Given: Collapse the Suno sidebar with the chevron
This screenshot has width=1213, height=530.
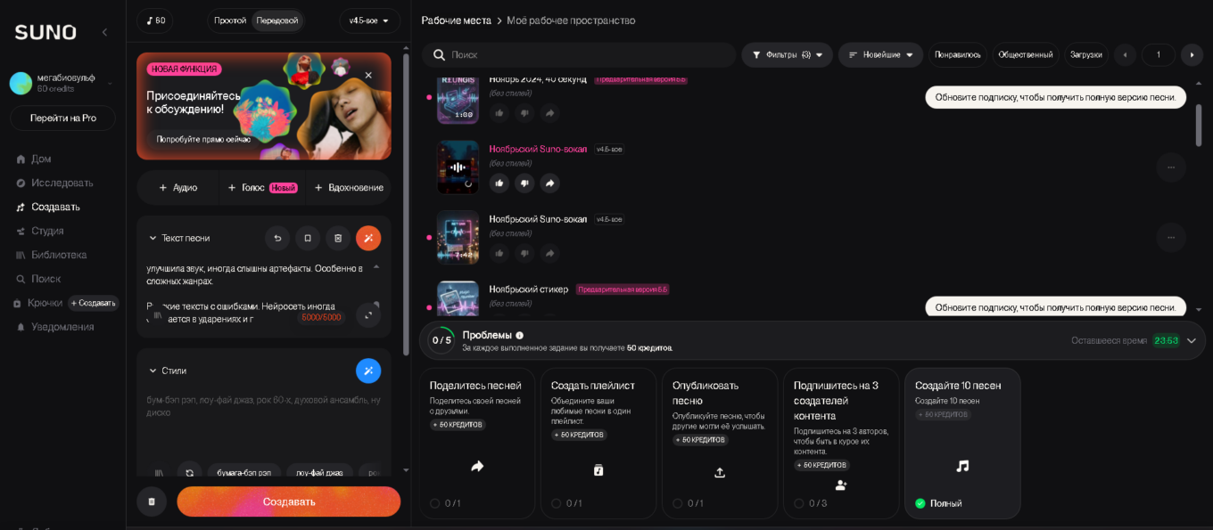Looking at the screenshot, I should 104,32.
